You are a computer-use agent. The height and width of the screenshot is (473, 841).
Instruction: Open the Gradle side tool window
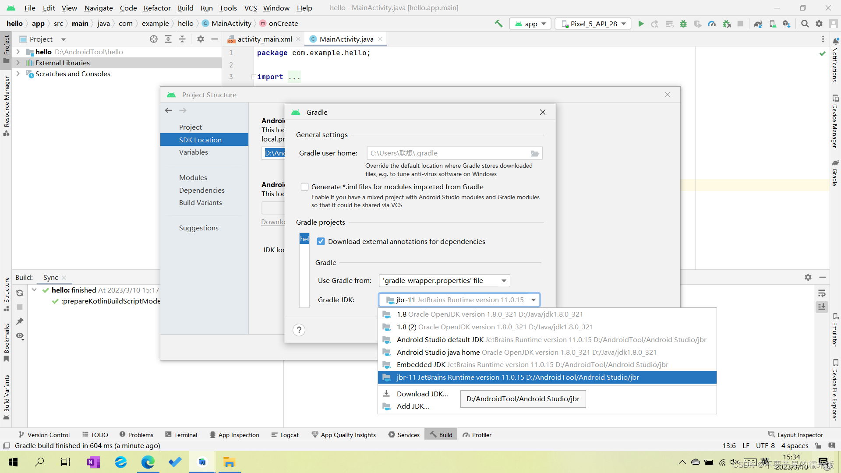(x=835, y=173)
